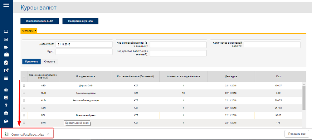Tick the AUD row checkbox
Viewport: 312px width, 140px height.
(24, 100)
